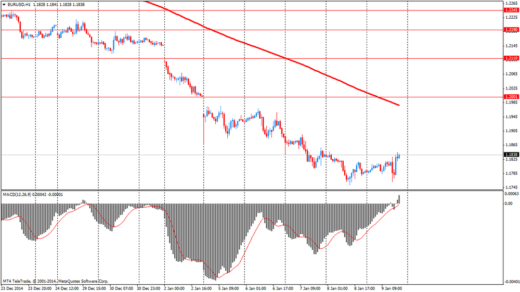Click the OHLC values 1.1828 1.1841 1.1828 1.1838

59,5
